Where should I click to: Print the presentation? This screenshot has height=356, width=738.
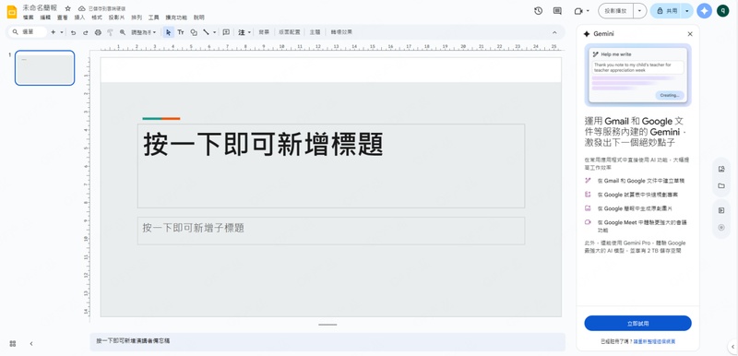[x=98, y=32]
